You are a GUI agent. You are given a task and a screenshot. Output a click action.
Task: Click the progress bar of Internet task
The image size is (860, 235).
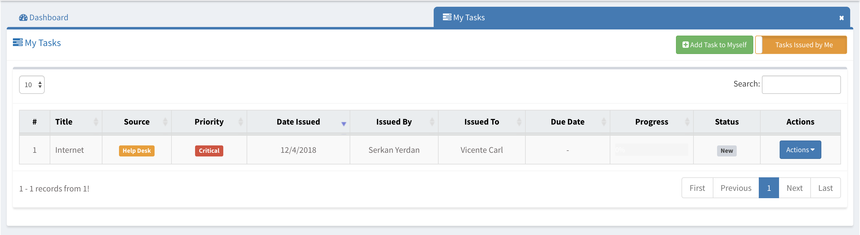click(x=651, y=150)
